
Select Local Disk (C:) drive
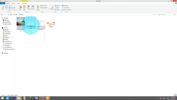pos(8,41)
